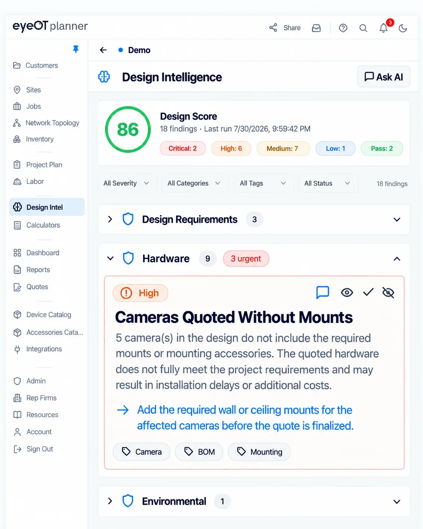Filter by the Medium: 7 badge

point(283,148)
